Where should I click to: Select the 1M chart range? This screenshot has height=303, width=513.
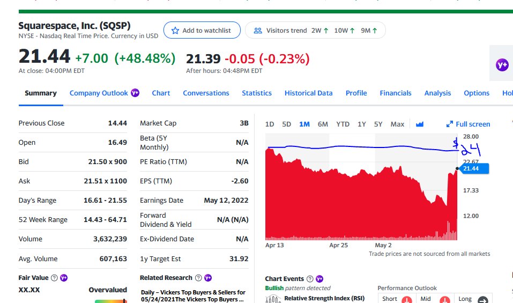(x=304, y=124)
